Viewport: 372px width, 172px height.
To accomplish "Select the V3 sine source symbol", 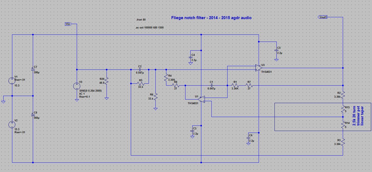I will click(76, 86).
